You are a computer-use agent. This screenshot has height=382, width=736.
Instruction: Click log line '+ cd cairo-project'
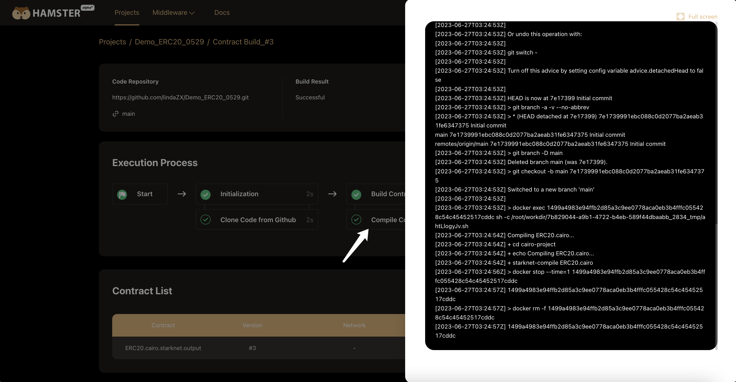495,244
